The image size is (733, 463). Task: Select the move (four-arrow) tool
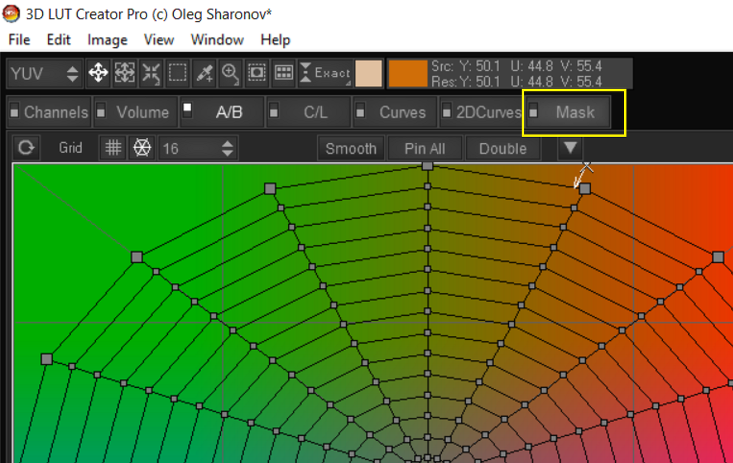pos(98,73)
